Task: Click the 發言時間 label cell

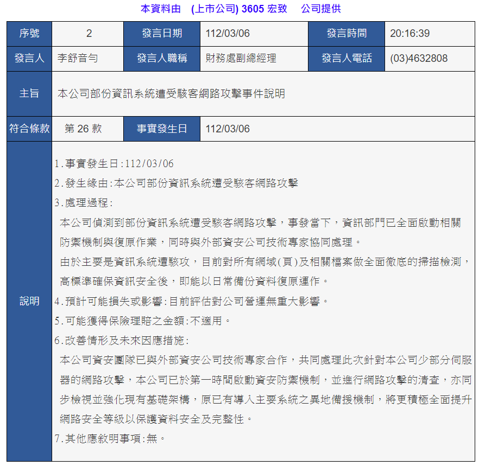Action: coord(346,34)
